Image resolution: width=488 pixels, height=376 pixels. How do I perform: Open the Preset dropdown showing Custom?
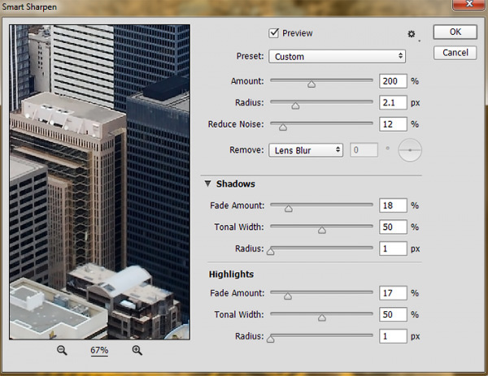tap(337, 57)
